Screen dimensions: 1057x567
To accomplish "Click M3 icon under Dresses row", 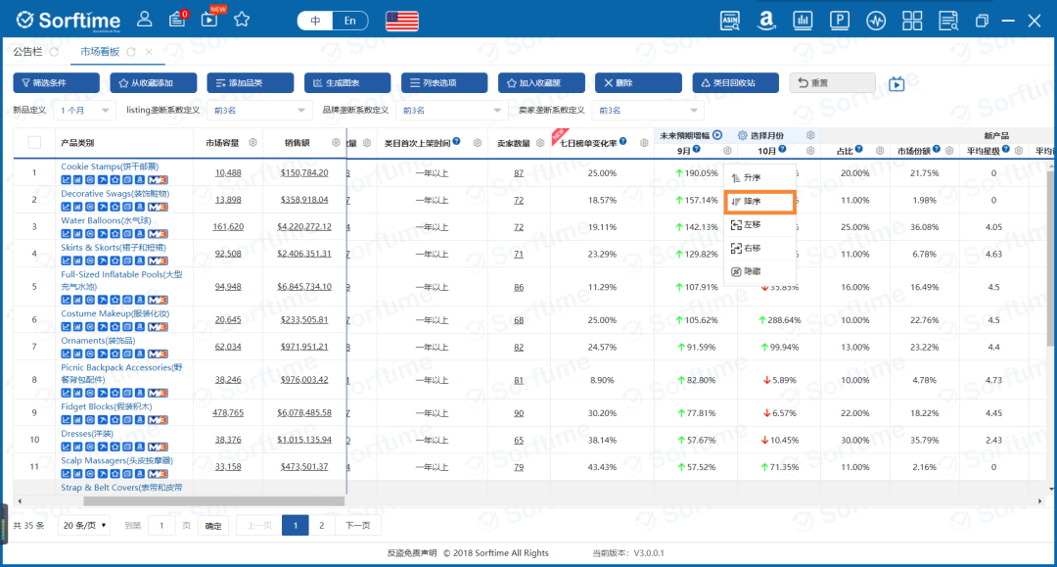I will (158, 447).
